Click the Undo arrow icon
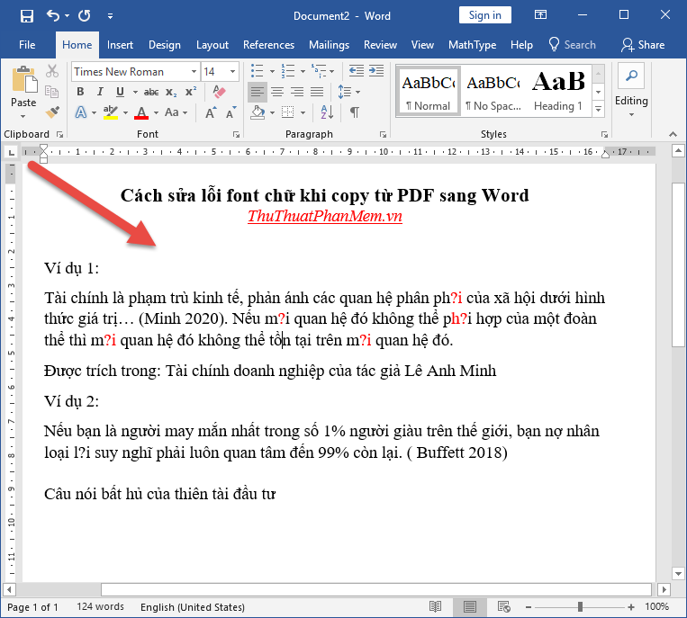This screenshot has width=687, height=618. 53,16
